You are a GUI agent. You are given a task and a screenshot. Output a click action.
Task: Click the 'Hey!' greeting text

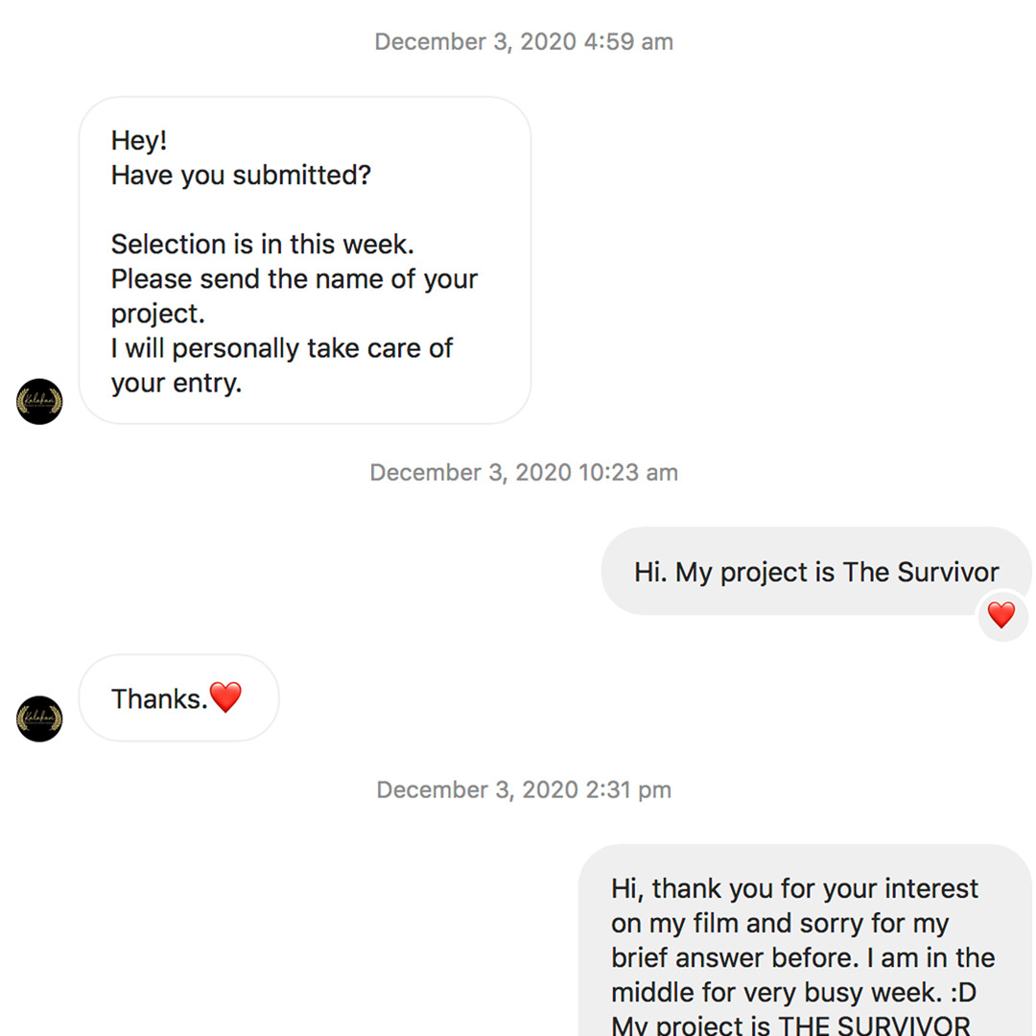tap(139, 140)
